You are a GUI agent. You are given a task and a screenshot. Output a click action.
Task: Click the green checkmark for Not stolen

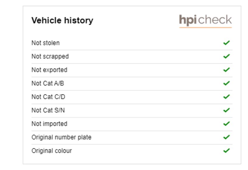226,43
